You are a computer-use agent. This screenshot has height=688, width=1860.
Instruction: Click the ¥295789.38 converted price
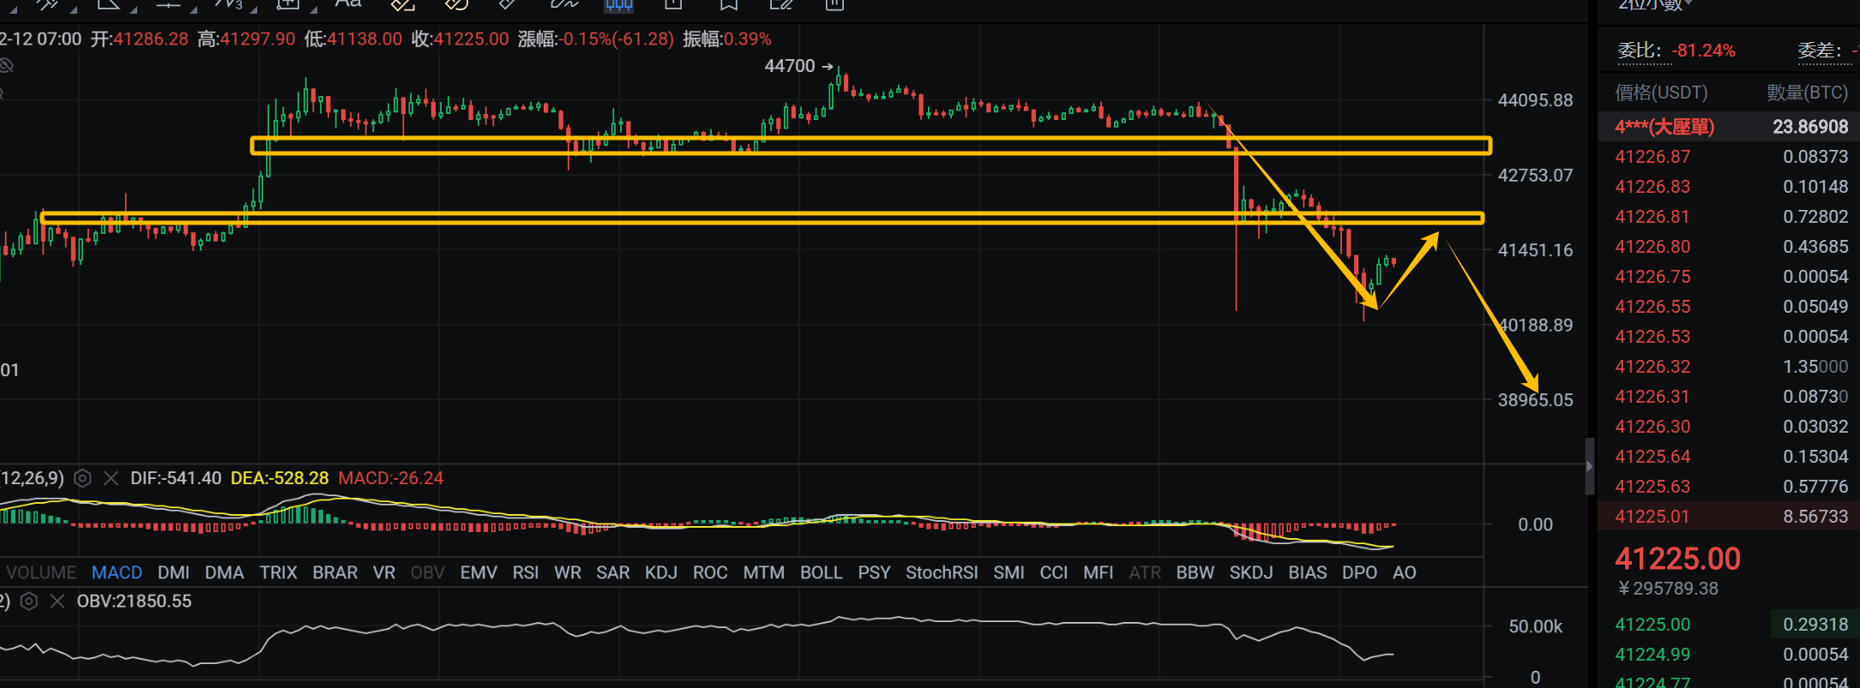[1668, 589]
